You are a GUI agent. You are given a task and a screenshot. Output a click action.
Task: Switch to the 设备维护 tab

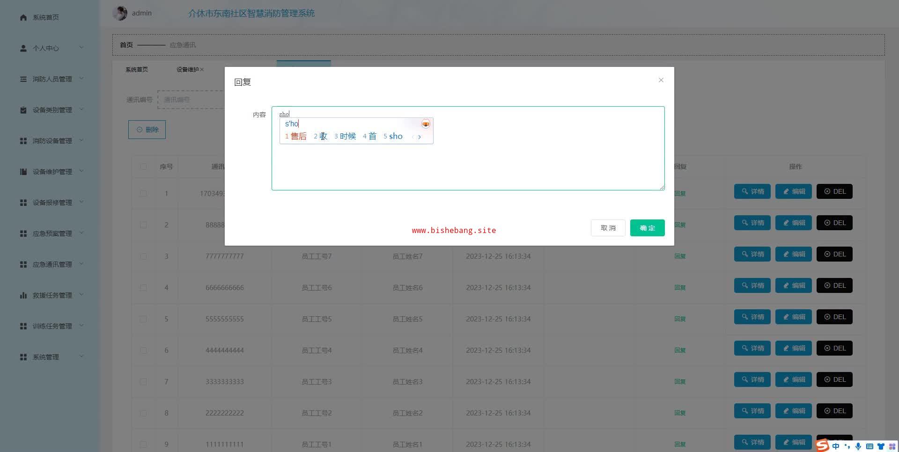pos(187,70)
